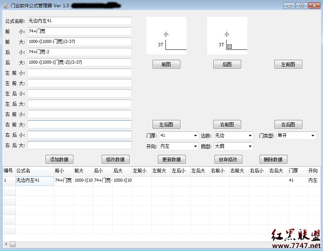Click the 左前小 column header
Image resolution: width=323 pixels, height=251 pixels.
pyautogui.click(x=142, y=171)
